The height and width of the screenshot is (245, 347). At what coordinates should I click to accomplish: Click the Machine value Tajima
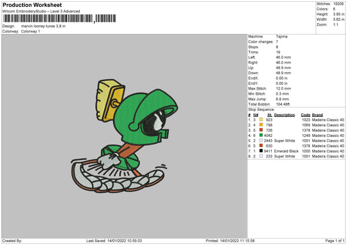click(282, 36)
